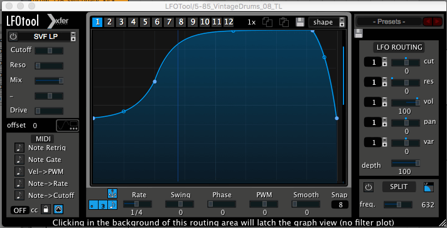Select graph tab 7

[x=169, y=22]
